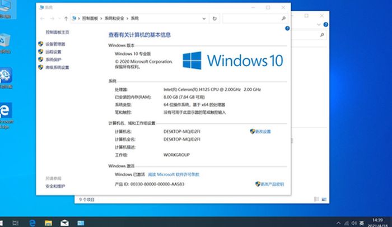Click the computer icon at the address bar start

click(x=74, y=18)
